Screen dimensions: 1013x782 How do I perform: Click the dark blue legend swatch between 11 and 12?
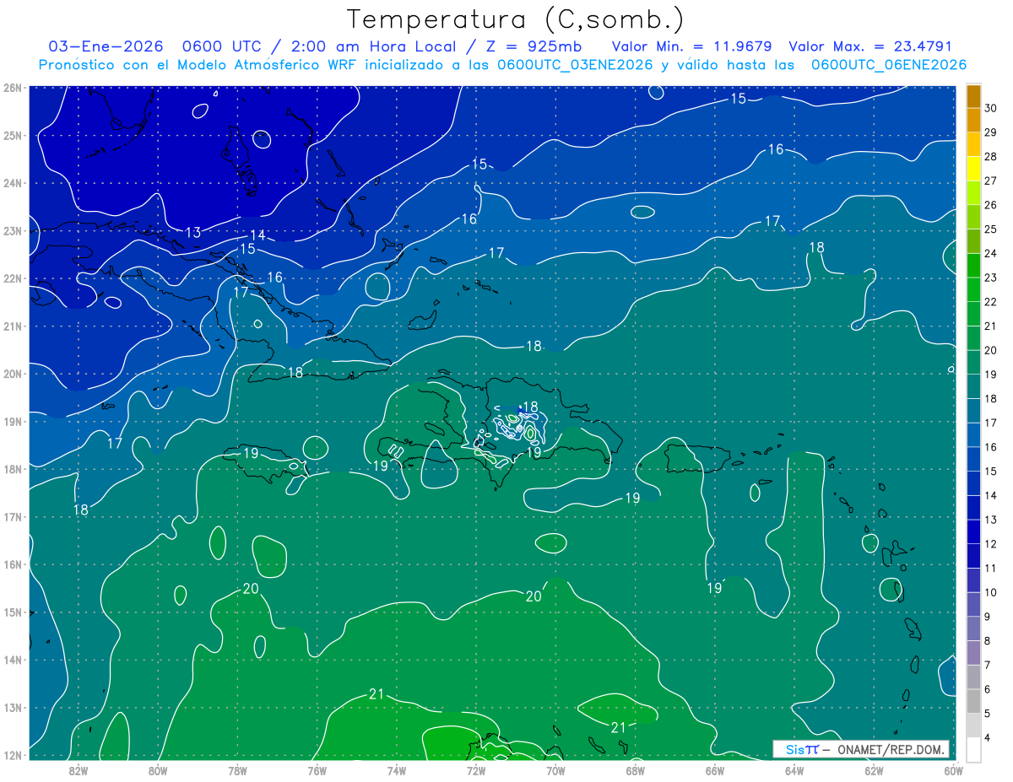[973, 556]
